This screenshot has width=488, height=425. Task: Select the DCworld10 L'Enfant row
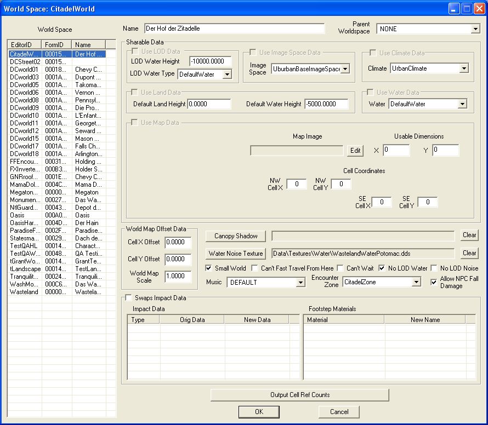point(57,116)
